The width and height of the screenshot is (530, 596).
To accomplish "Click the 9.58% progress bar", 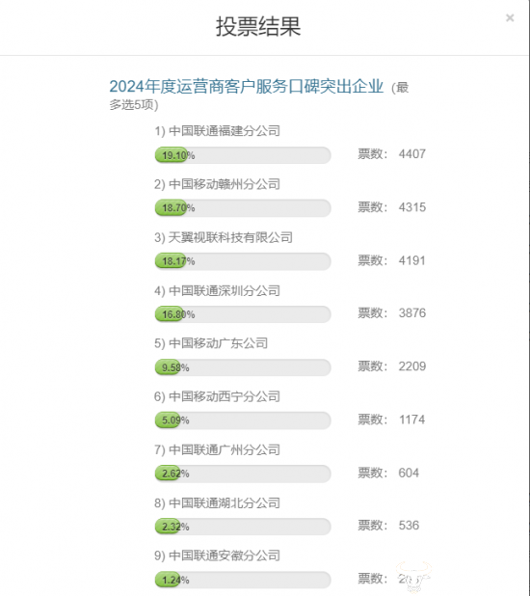I will (243, 367).
